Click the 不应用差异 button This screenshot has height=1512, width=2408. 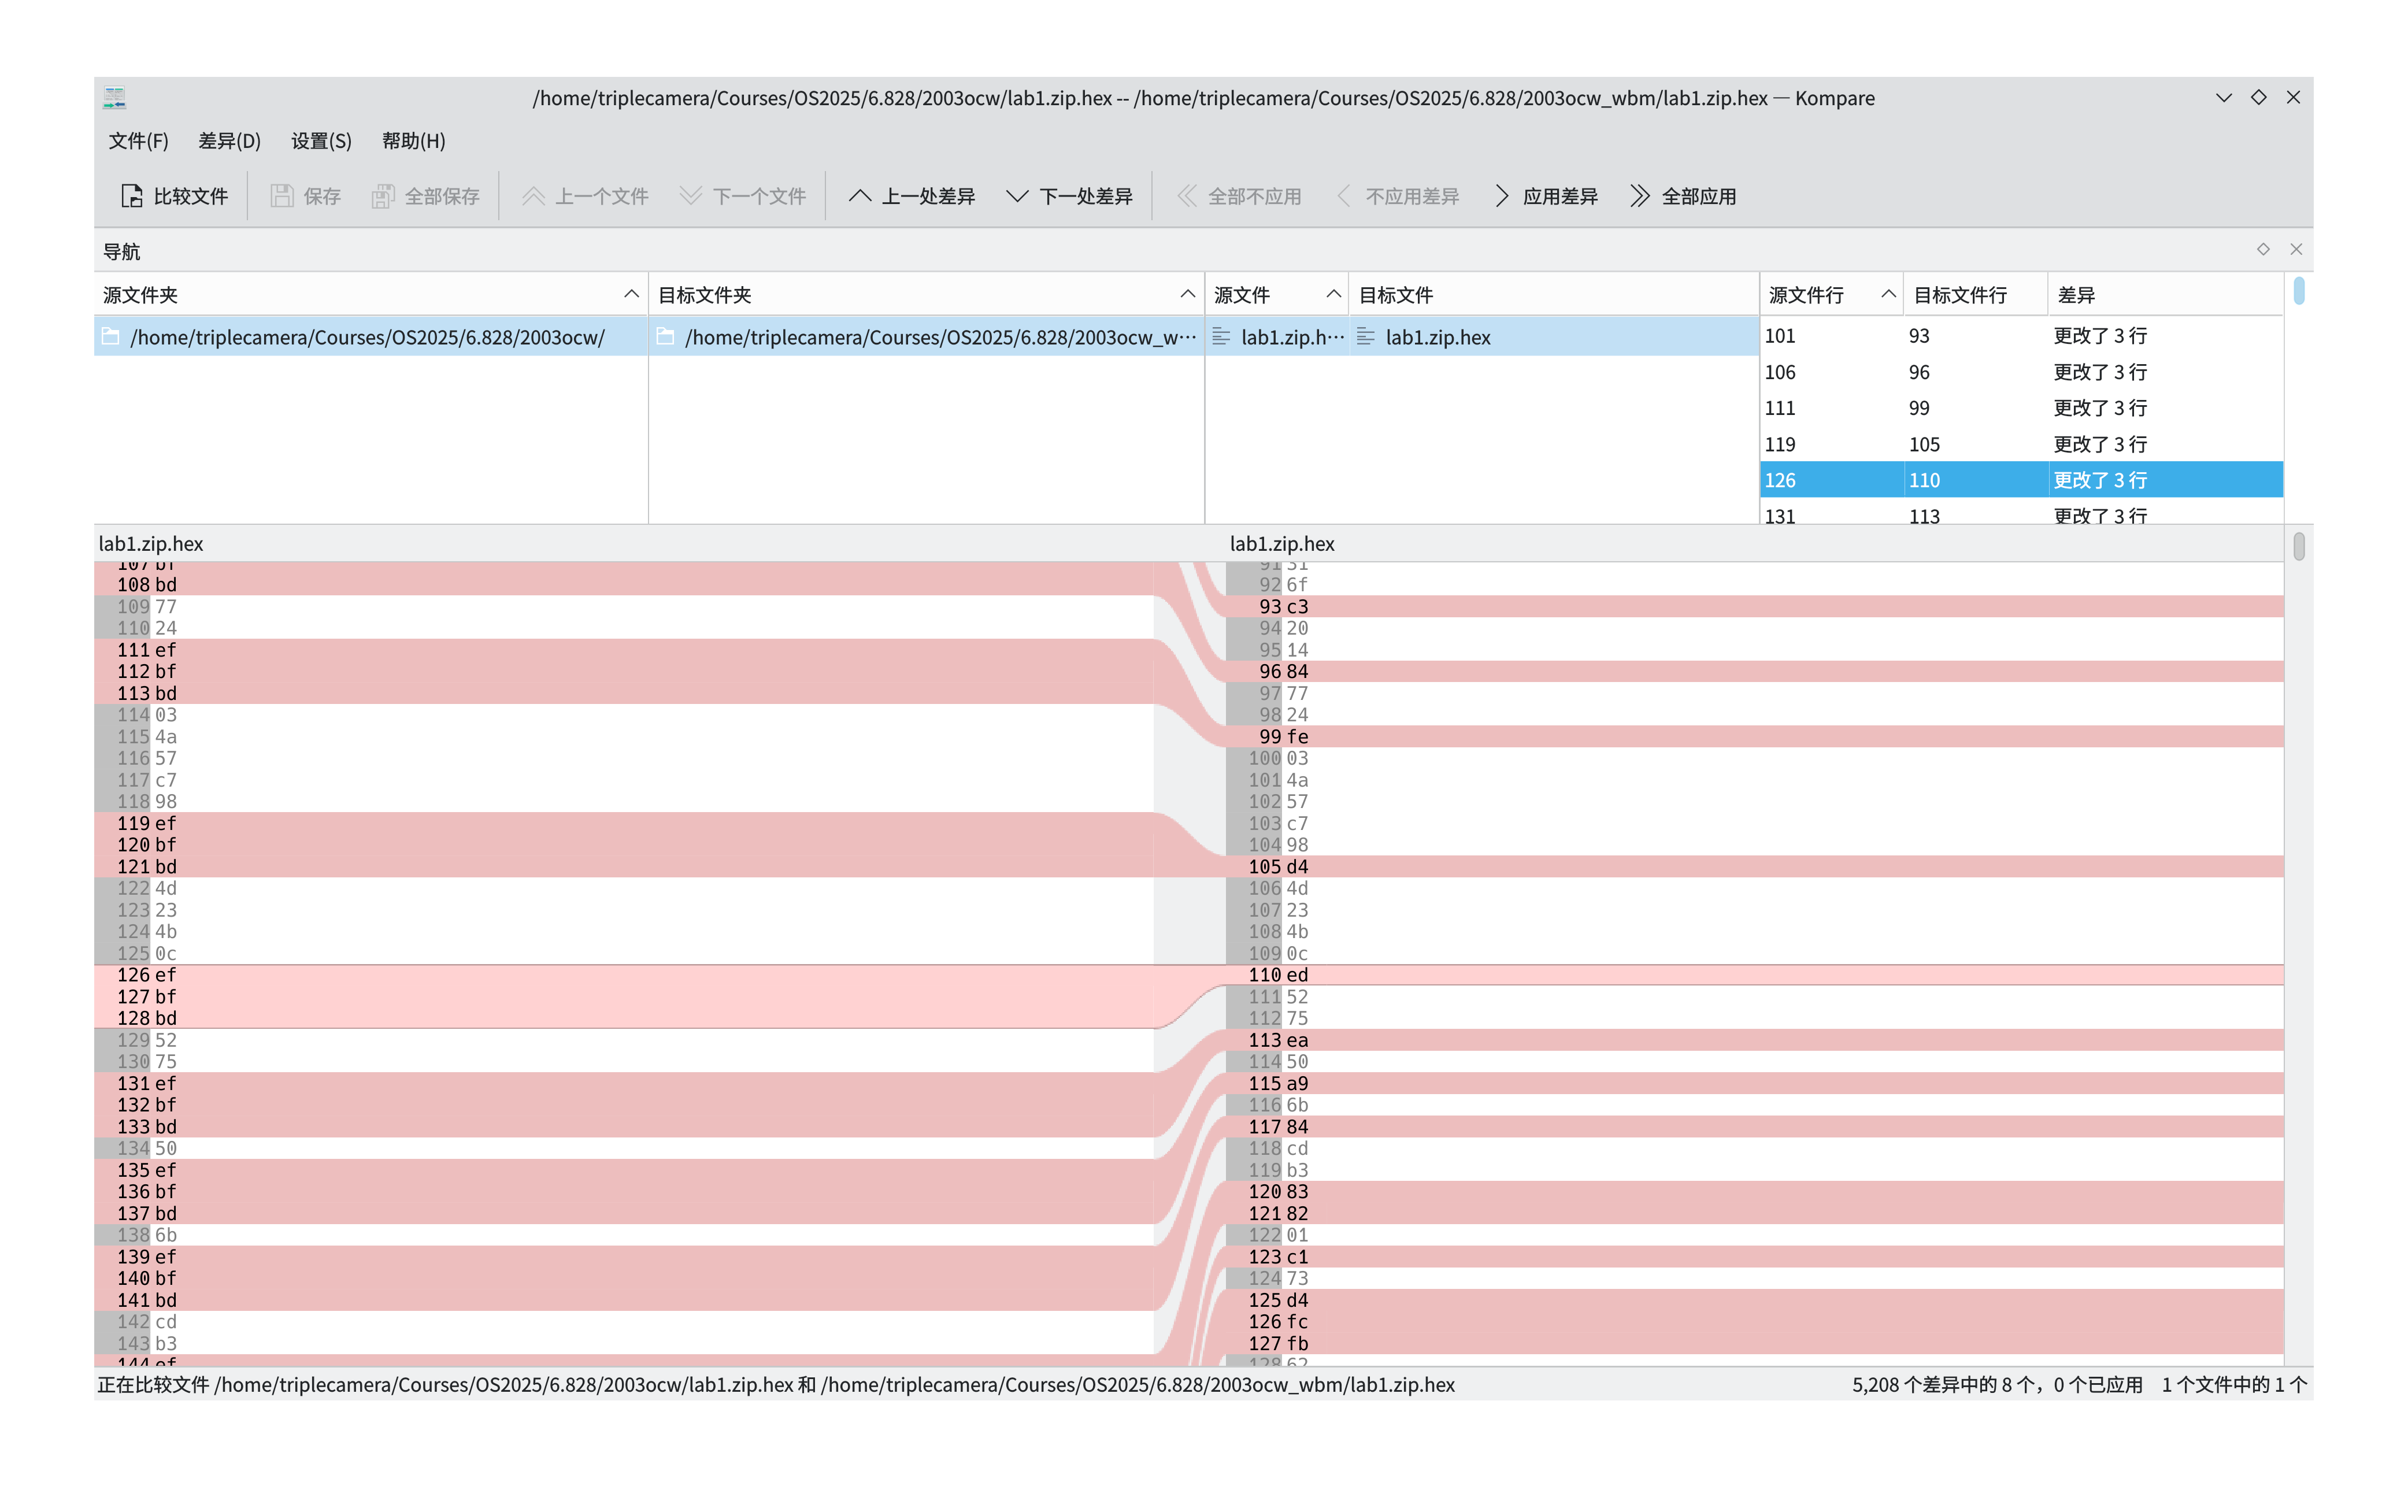[x=1398, y=196]
